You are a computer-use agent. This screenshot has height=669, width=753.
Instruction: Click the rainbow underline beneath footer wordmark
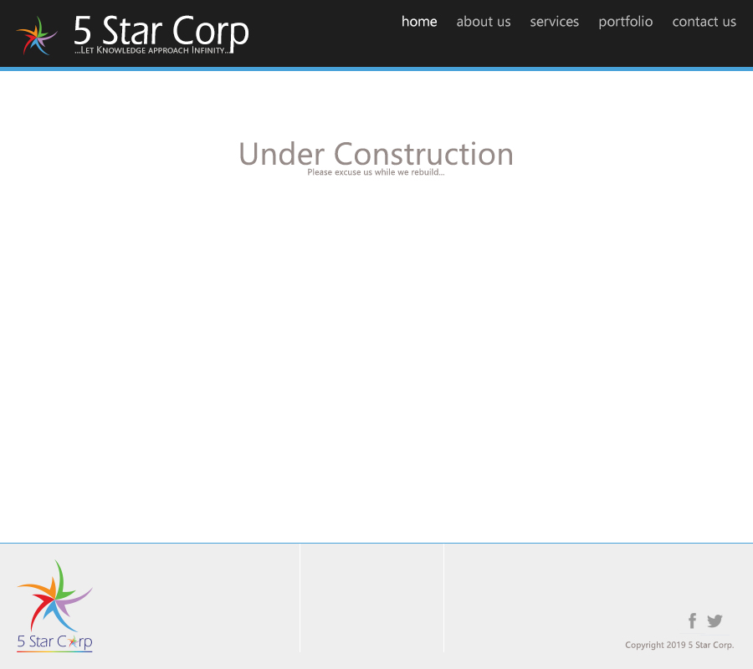pos(54,651)
